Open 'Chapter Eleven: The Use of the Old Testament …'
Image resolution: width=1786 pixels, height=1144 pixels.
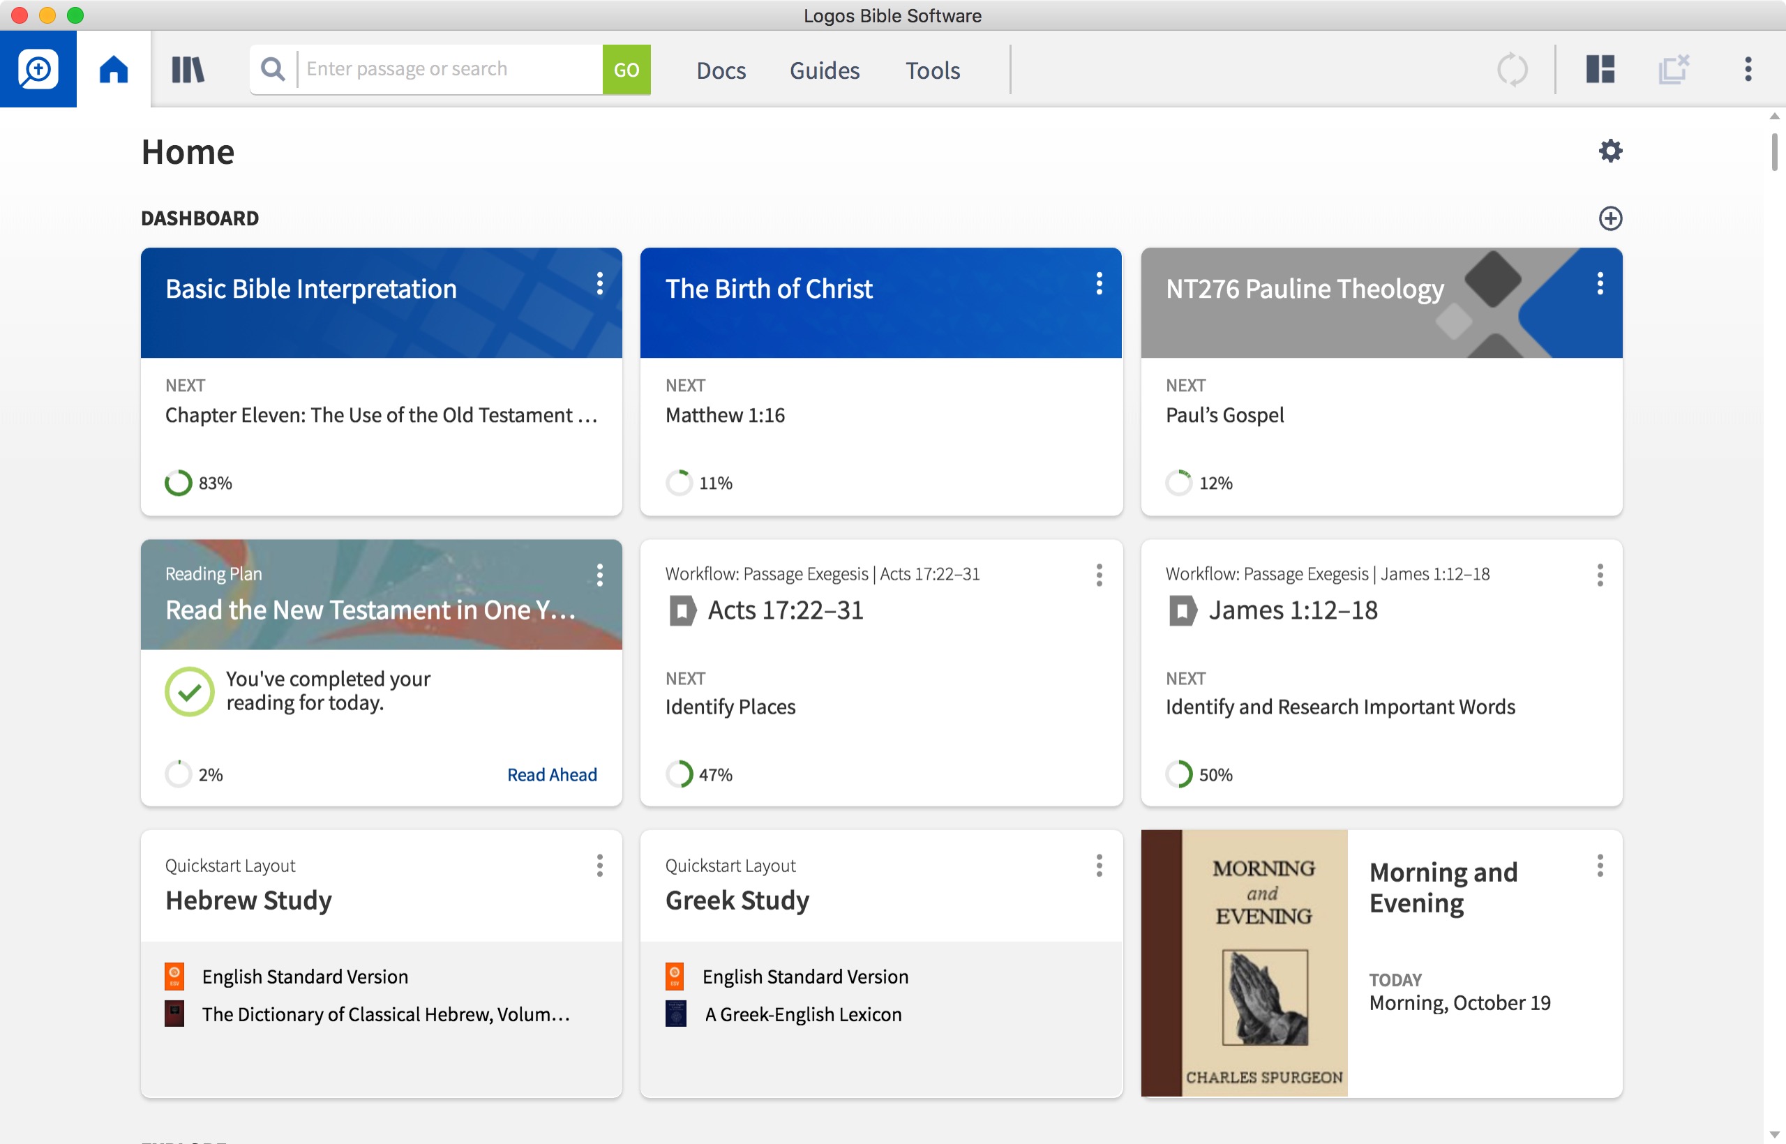click(381, 415)
